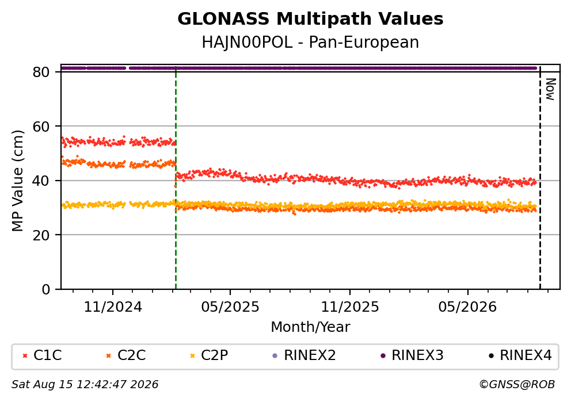This screenshot has height=402, width=571.
Task: Click the ©GNSS@ROB credit text
Action: (x=517, y=385)
